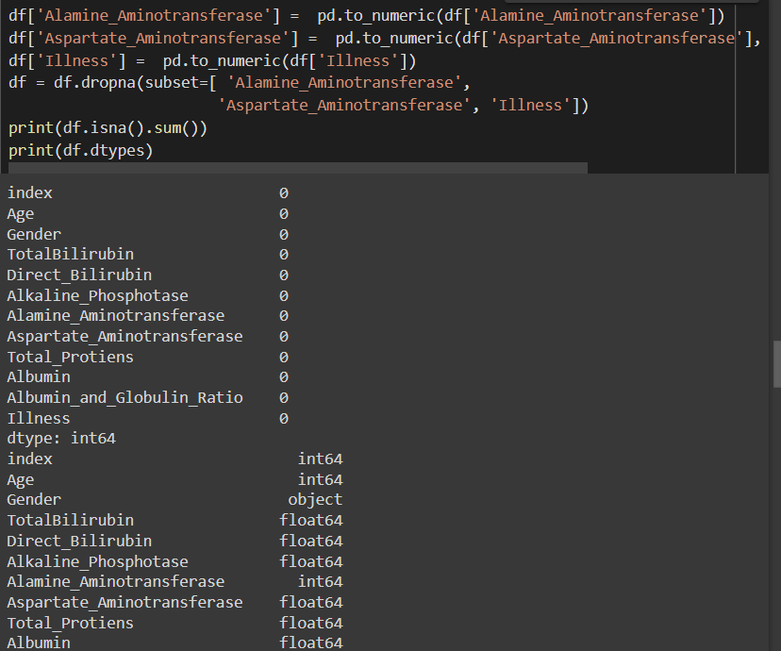Click the 0 count next to Alkaline_Phosphotase
Screen dimensions: 781x651
pyautogui.click(x=283, y=296)
